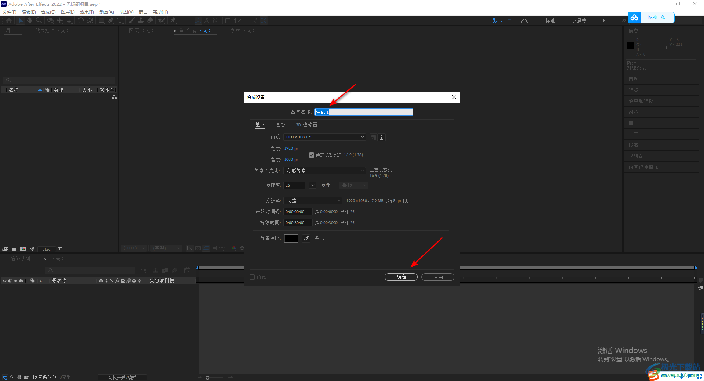This screenshot has width=704, height=381.
Task: Toggle the lock column switch in timeline
Action: pos(21,281)
